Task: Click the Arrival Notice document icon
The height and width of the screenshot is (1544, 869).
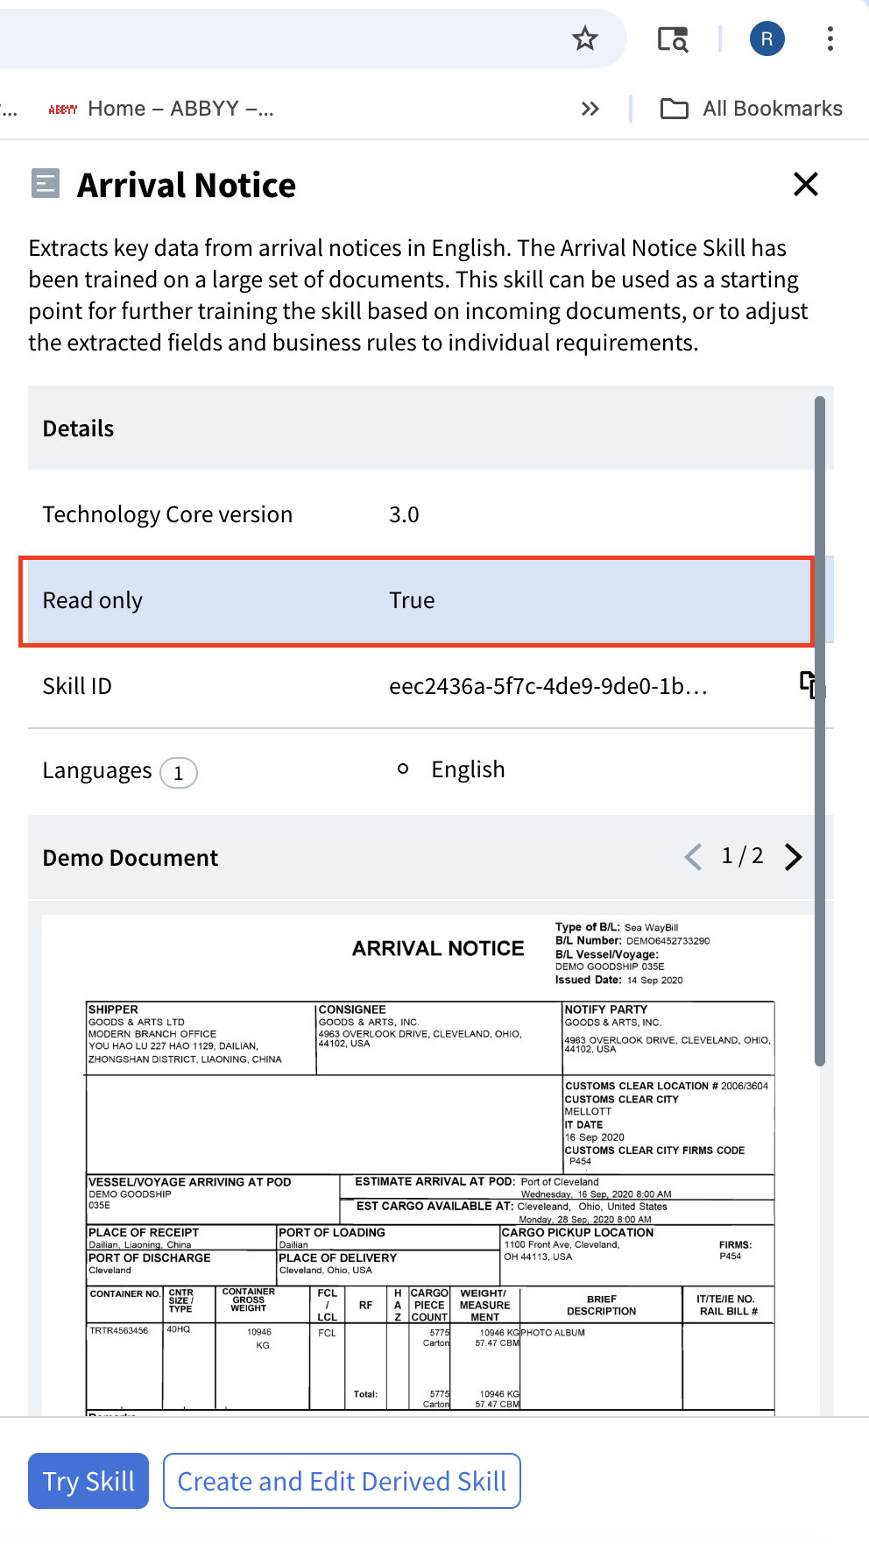Action: point(46,184)
